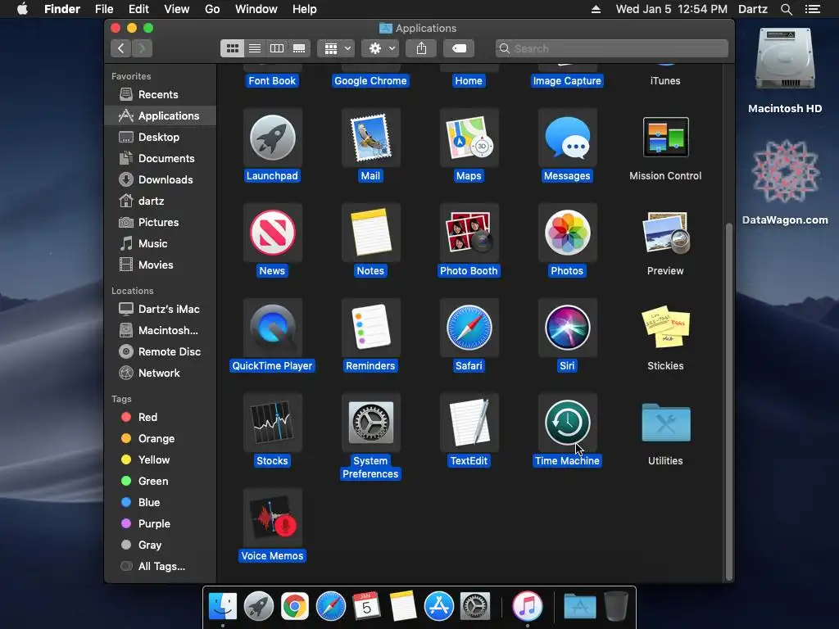This screenshot has height=629, width=839.
Task: Go back with the back arrow
Action: 121,48
